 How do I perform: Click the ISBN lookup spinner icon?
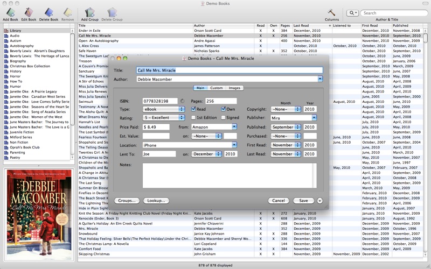point(182,101)
